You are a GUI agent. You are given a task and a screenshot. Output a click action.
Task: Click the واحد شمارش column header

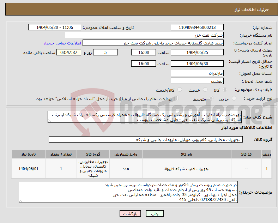(126, 154)
